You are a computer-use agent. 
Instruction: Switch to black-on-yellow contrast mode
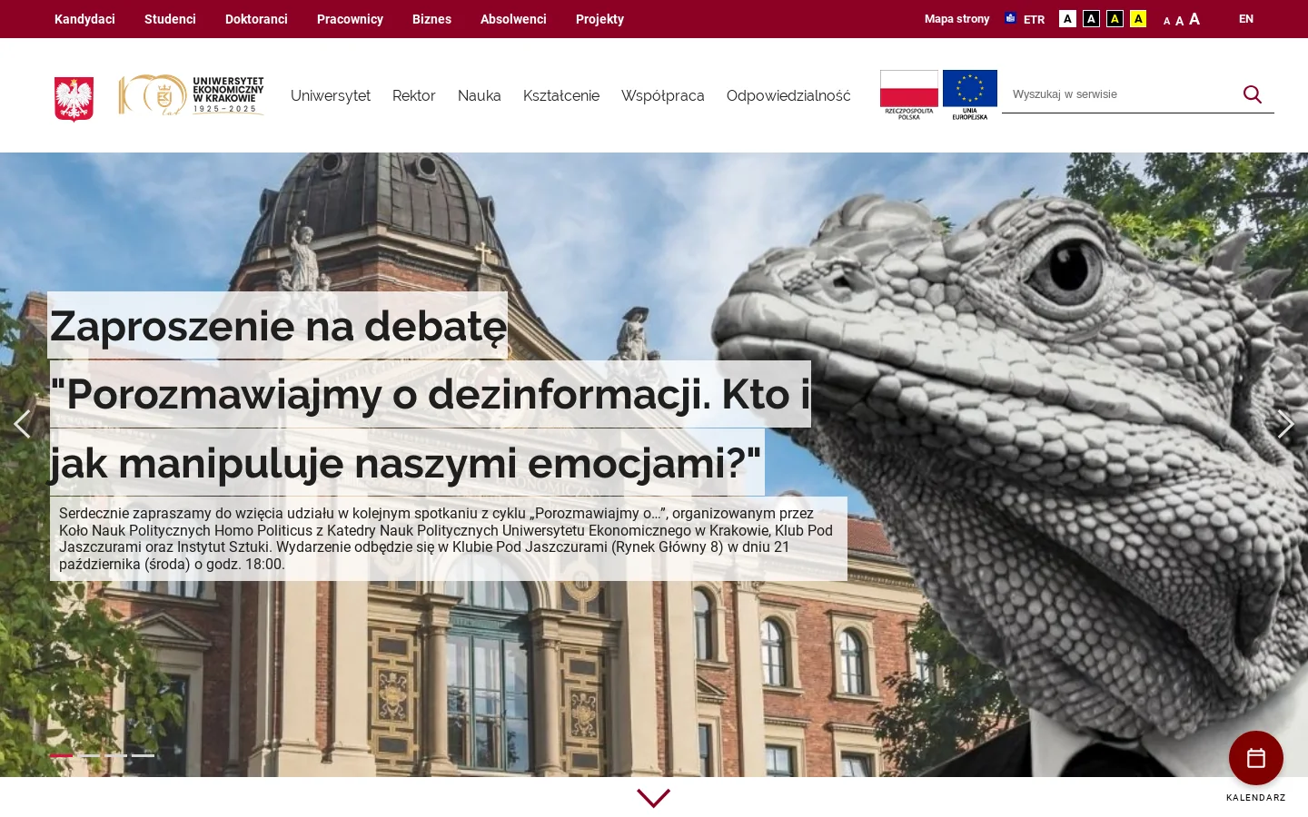(1138, 19)
